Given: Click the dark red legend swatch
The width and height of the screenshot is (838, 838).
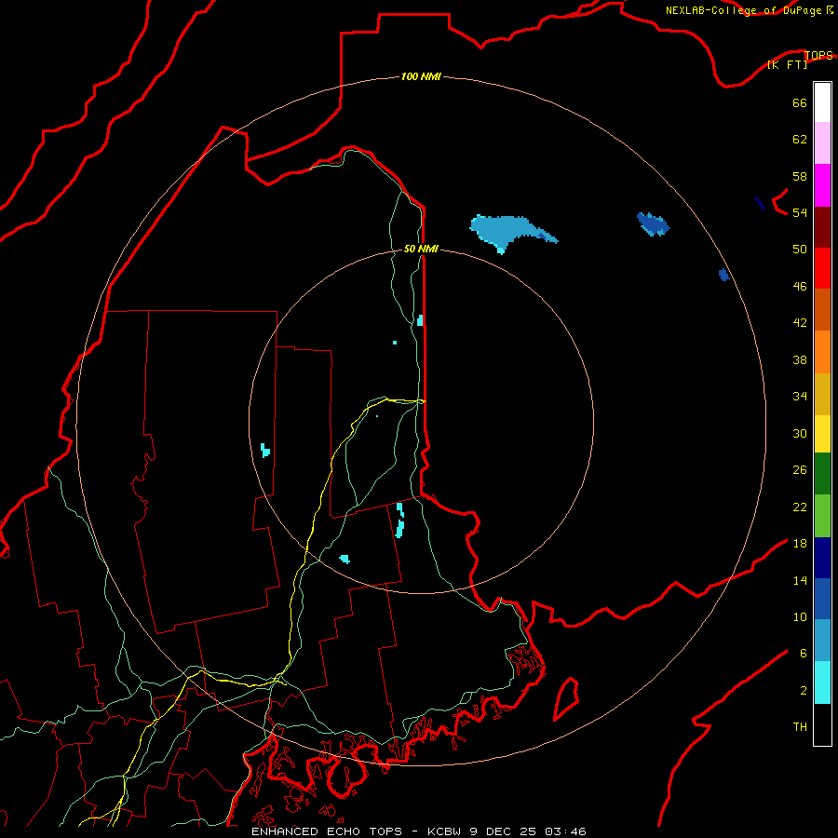Looking at the screenshot, I should [822, 227].
